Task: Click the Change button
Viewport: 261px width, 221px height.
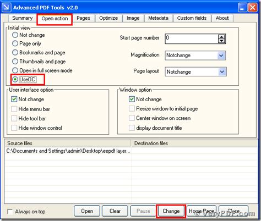Action: [171, 211]
